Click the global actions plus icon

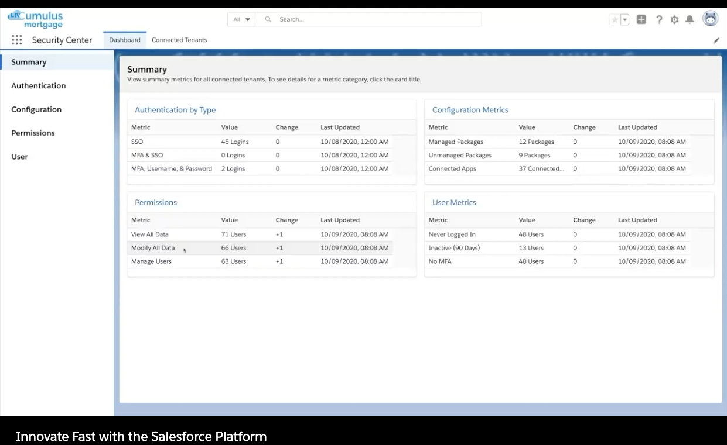(641, 19)
